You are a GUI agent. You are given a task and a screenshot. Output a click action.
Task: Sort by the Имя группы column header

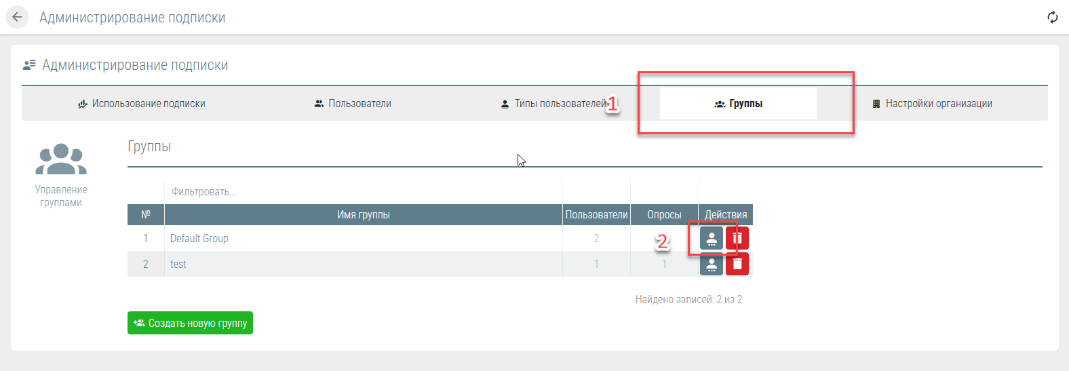[363, 214]
